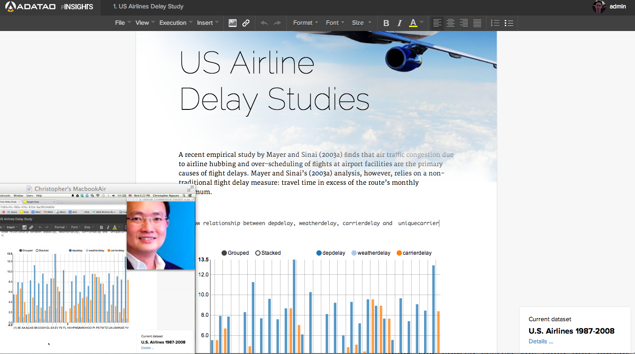
Task: Toggle the depdelay series in legend
Action: pyautogui.click(x=330, y=253)
